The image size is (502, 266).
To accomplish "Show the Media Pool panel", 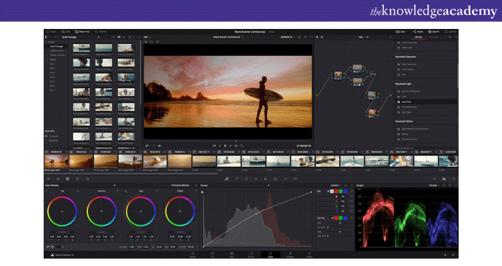I will click(x=84, y=31).
